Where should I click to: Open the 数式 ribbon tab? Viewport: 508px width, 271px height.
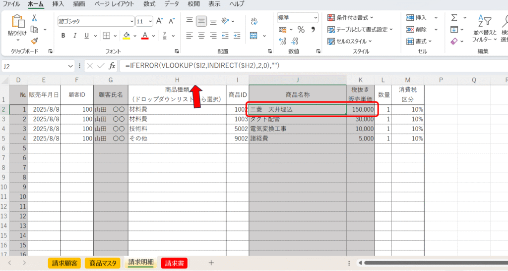149,4
